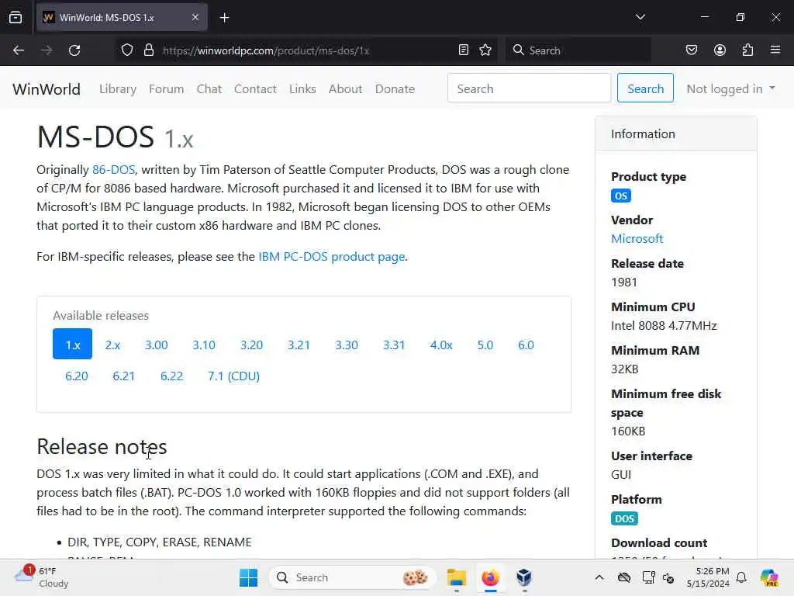Click the WinWorld site search field
This screenshot has width=794, height=596.
tap(529, 88)
